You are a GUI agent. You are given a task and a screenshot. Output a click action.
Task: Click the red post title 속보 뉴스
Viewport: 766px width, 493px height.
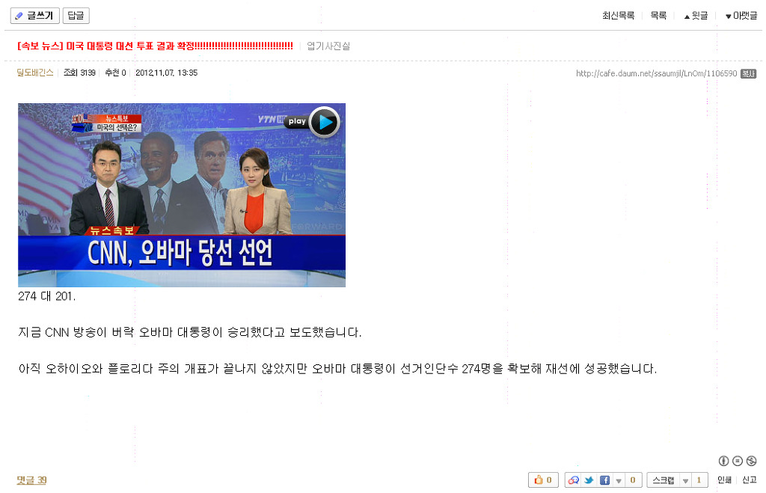155,46
